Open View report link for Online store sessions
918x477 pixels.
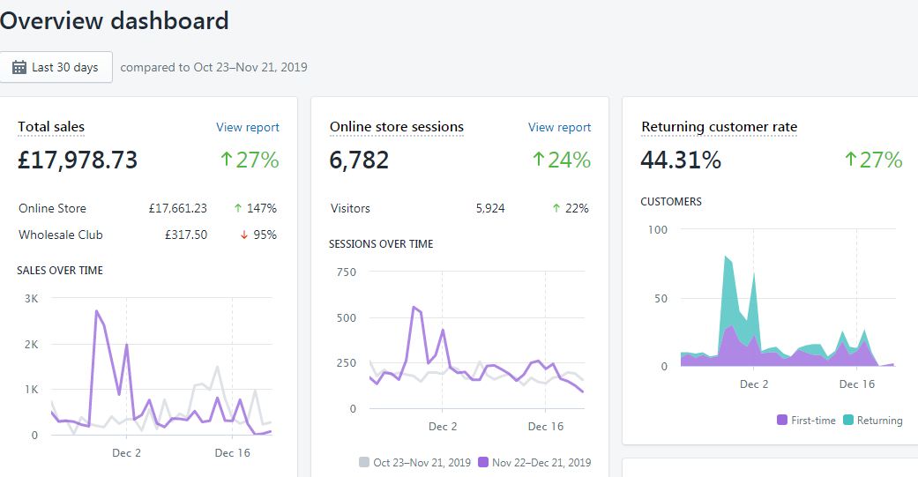(560, 127)
